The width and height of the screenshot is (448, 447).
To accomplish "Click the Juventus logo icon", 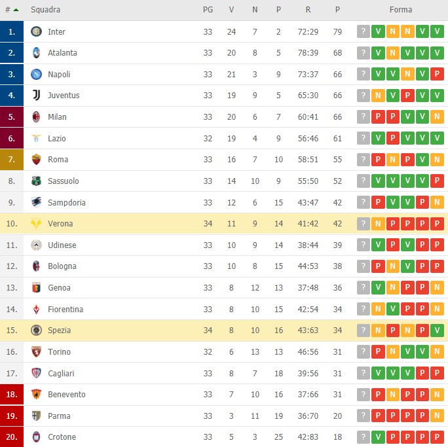I will [36, 96].
